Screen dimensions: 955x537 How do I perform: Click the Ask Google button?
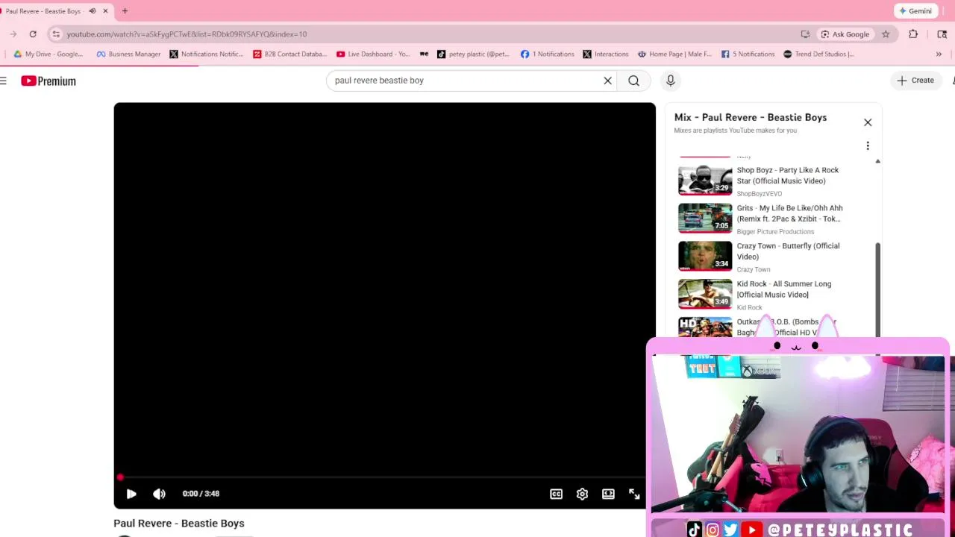[x=845, y=34]
